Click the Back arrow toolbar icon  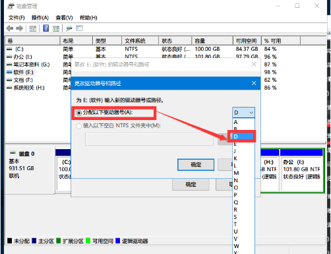[10, 28]
